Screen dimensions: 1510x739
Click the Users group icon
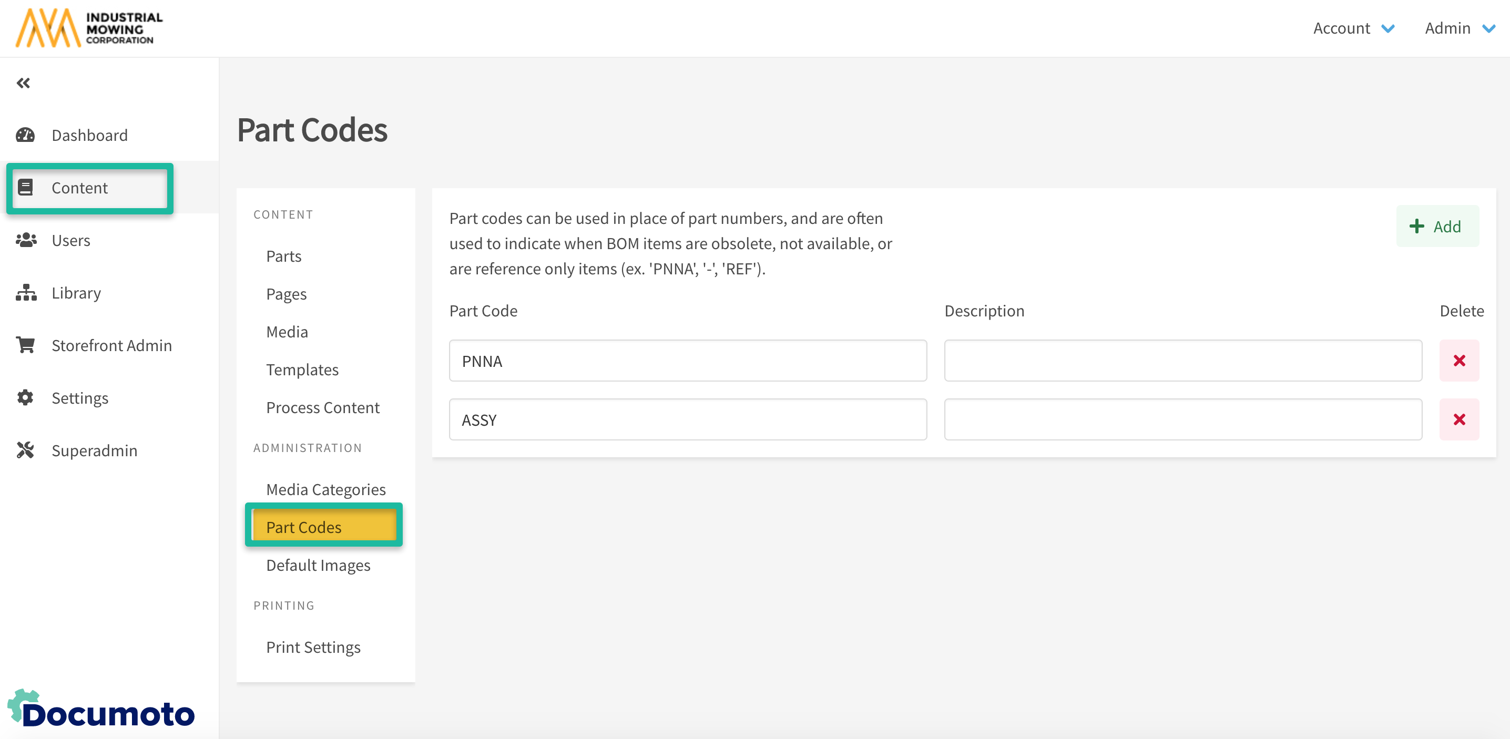(x=26, y=240)
